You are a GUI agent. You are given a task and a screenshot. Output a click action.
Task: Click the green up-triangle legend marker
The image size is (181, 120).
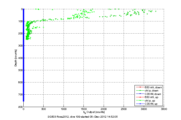click(x=140, y=100)
